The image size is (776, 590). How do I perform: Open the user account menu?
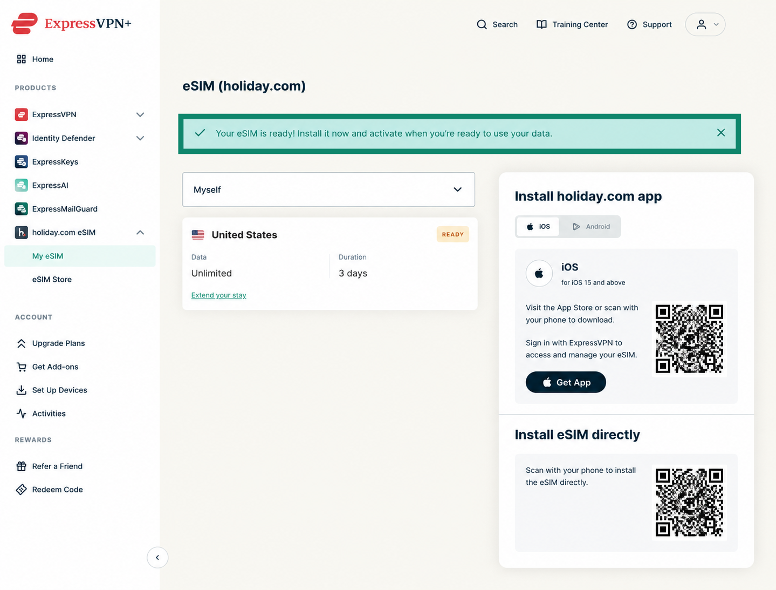pyautogui.click(x=705, y=24)
